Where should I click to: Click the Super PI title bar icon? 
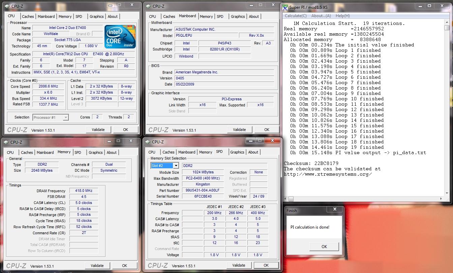[285, 7]
